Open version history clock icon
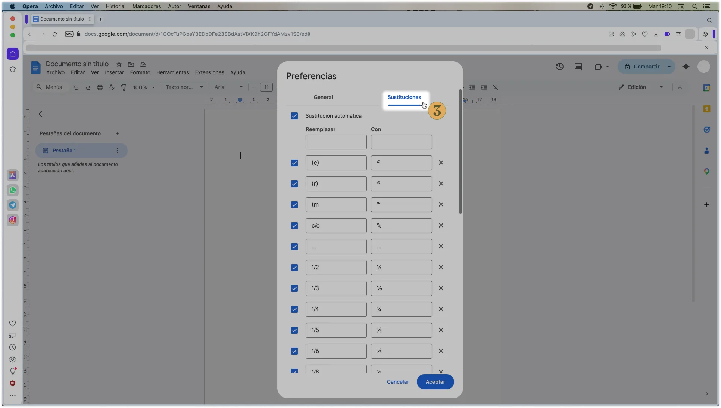This screenshot has height=408, width=721. point(559,67)
